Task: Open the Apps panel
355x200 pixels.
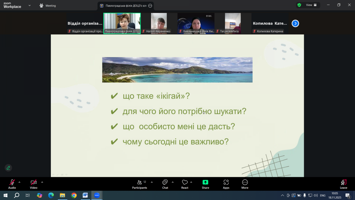Action: (x=226, y=184)
